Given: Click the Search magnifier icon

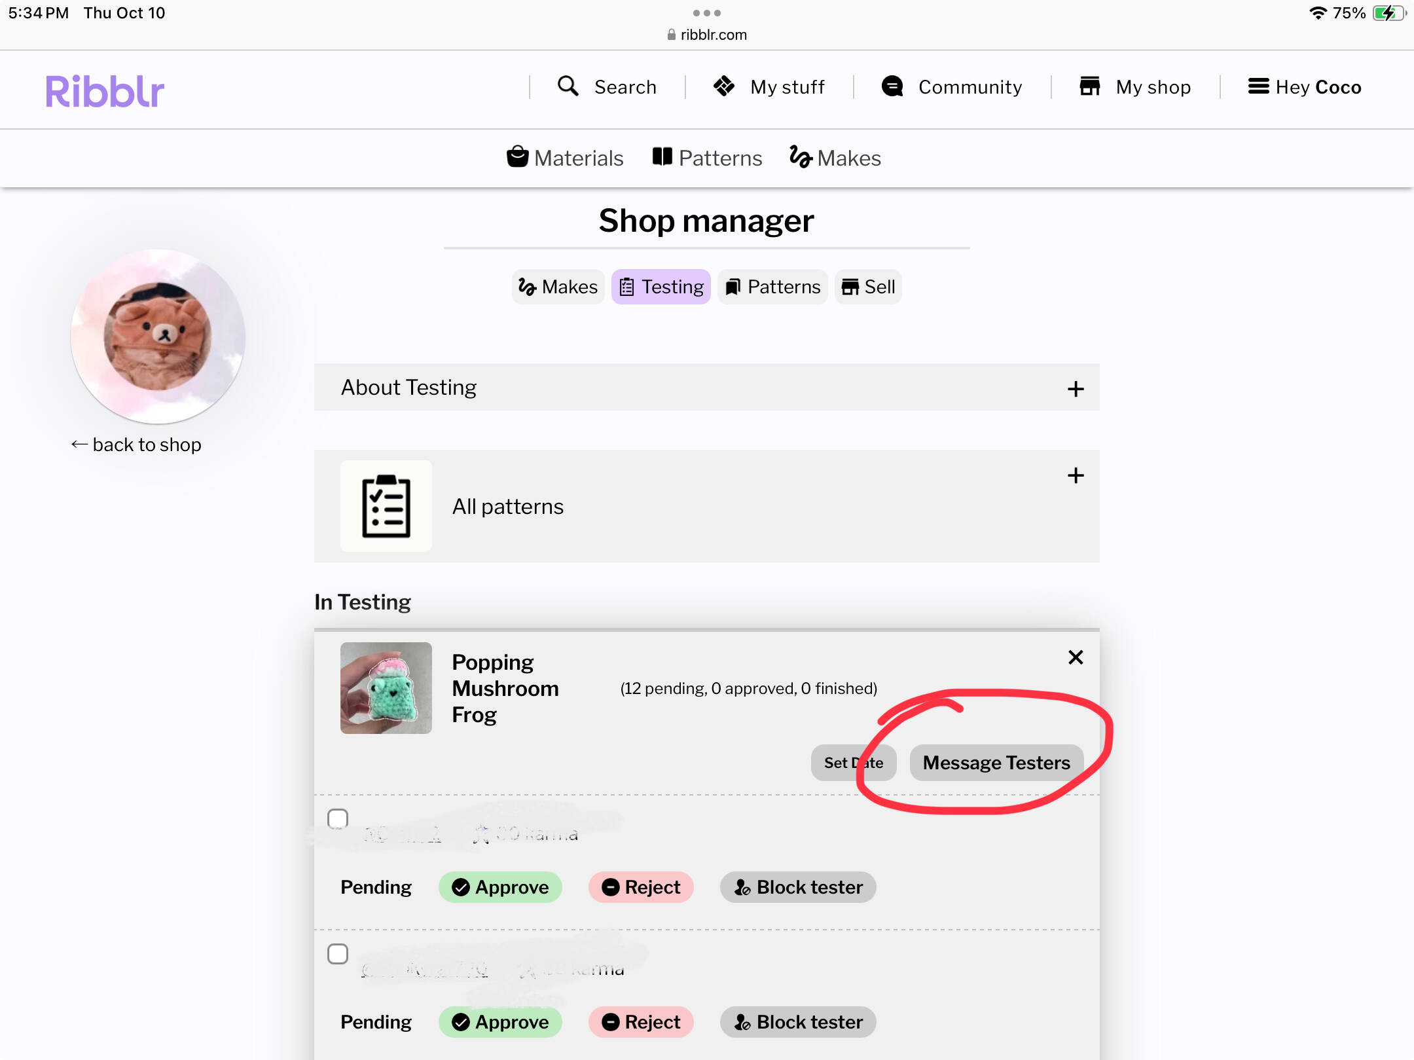Looking at the screenshot, I should pos(568,86).
